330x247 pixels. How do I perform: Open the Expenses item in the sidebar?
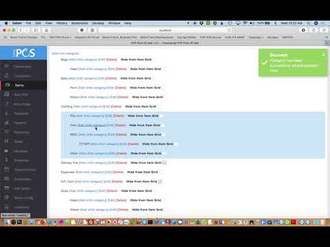point(21,161)
